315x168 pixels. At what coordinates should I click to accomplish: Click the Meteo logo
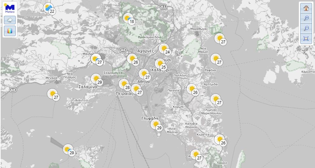click(10, 8)
